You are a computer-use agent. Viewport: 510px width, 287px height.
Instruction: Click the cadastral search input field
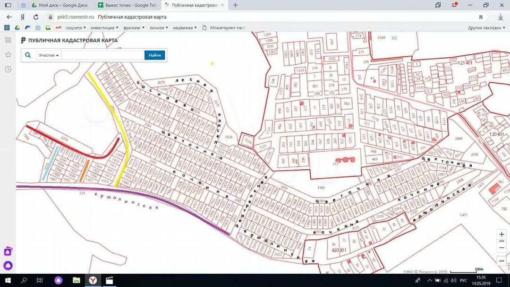tap(102, 55)
